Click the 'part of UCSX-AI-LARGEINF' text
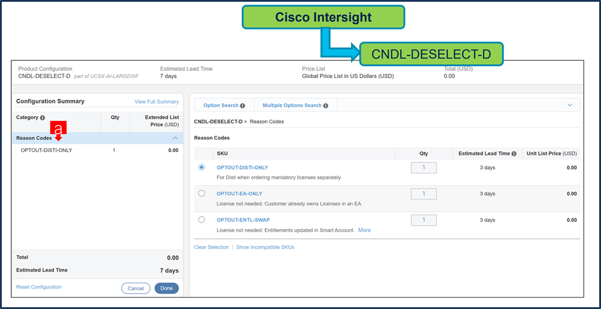601x309 pixels. tap(106, 76)
